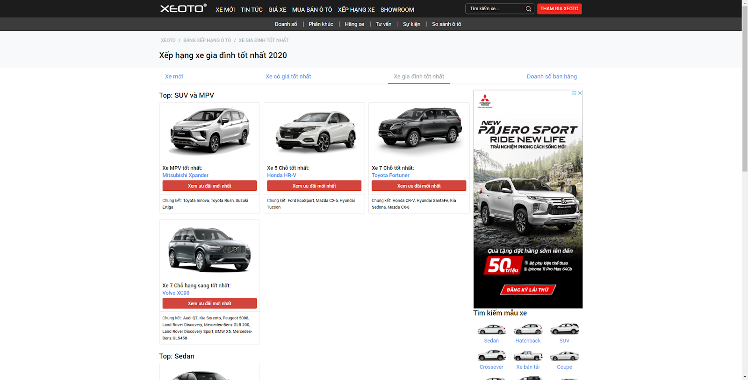The width and height of the screenshot is (748, 380).
Task: Click the search magnifier icon
Action: click(528, 9)
